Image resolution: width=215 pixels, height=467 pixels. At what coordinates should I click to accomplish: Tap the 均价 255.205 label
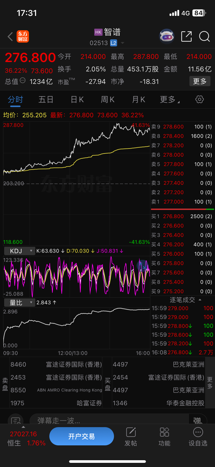25,115
